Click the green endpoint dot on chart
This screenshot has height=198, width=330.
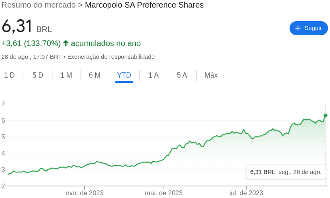(325, 116)
